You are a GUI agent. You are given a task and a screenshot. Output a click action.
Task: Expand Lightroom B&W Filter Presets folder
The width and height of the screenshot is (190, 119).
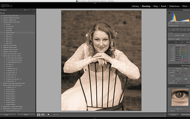coord(2,18)
